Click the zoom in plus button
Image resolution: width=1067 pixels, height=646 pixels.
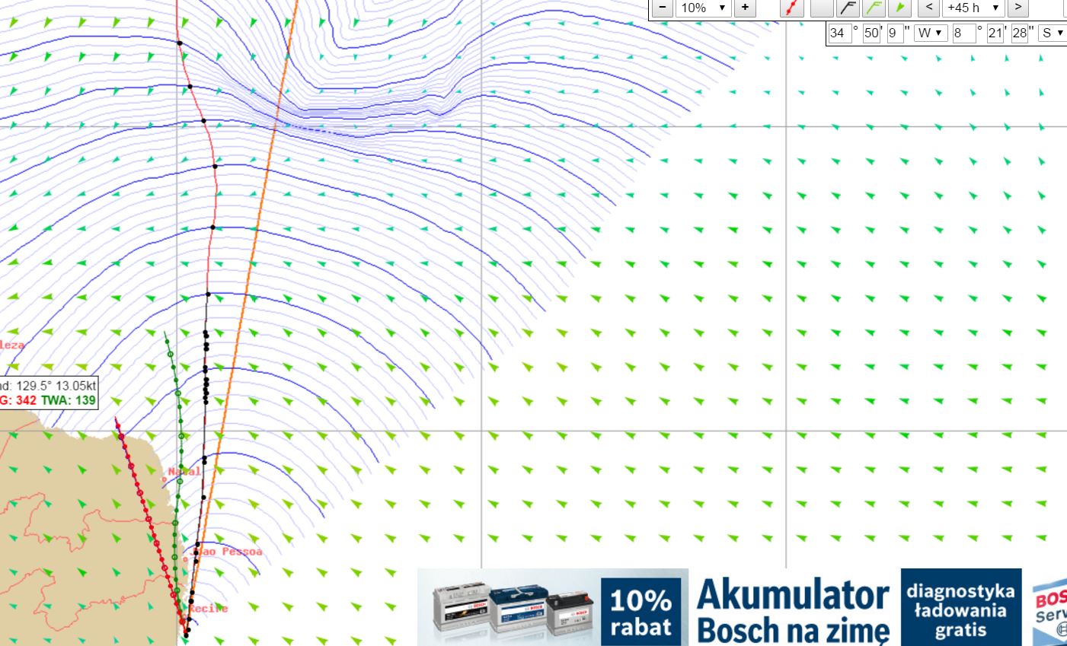744,8
